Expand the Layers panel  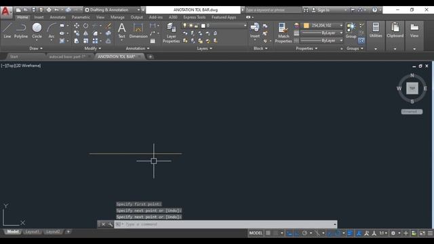click(205, 48)
